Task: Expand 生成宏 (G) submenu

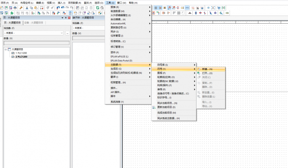Action: (128, 69)
